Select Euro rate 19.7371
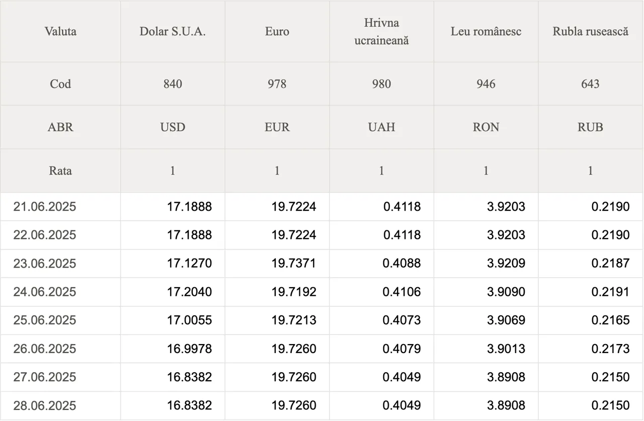 (294, 264)
